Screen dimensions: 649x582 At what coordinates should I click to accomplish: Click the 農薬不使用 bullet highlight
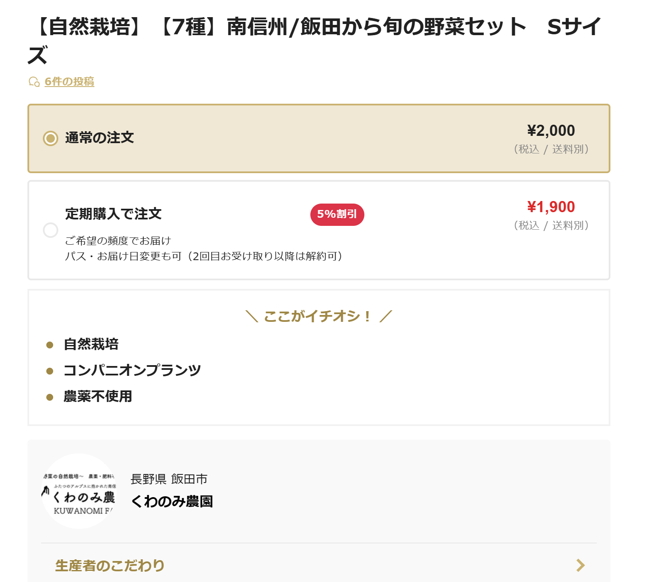pos(98,396)
